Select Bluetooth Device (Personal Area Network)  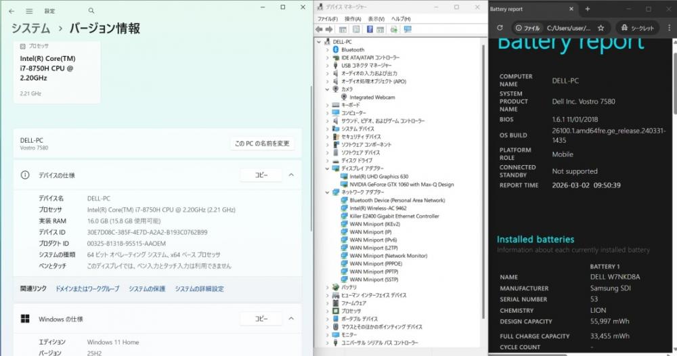[397, 200]
